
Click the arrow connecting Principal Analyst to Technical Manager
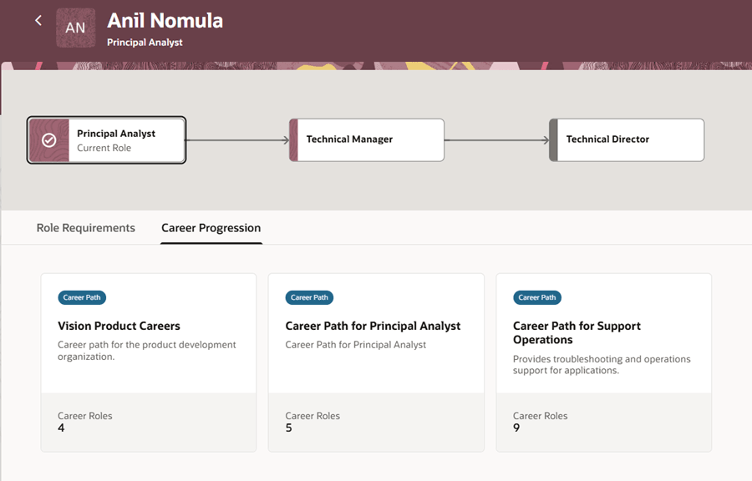pos(236,139)
